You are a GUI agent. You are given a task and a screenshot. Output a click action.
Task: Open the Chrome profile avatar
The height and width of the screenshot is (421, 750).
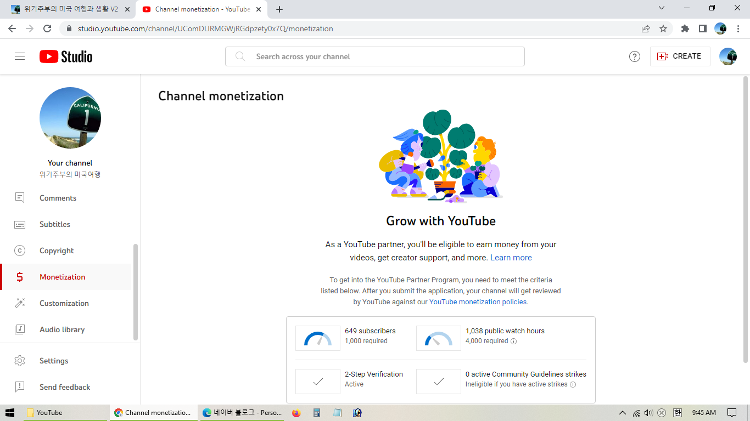720,29
